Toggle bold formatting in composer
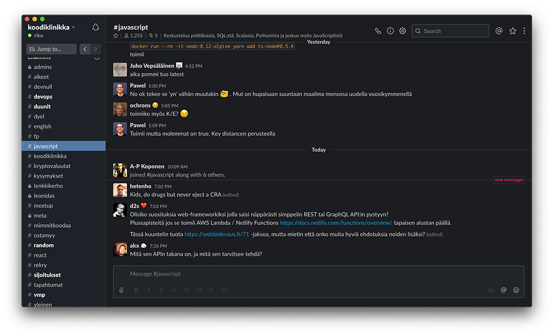Screen dimensions: 553x335 click(x=136, y=290)
